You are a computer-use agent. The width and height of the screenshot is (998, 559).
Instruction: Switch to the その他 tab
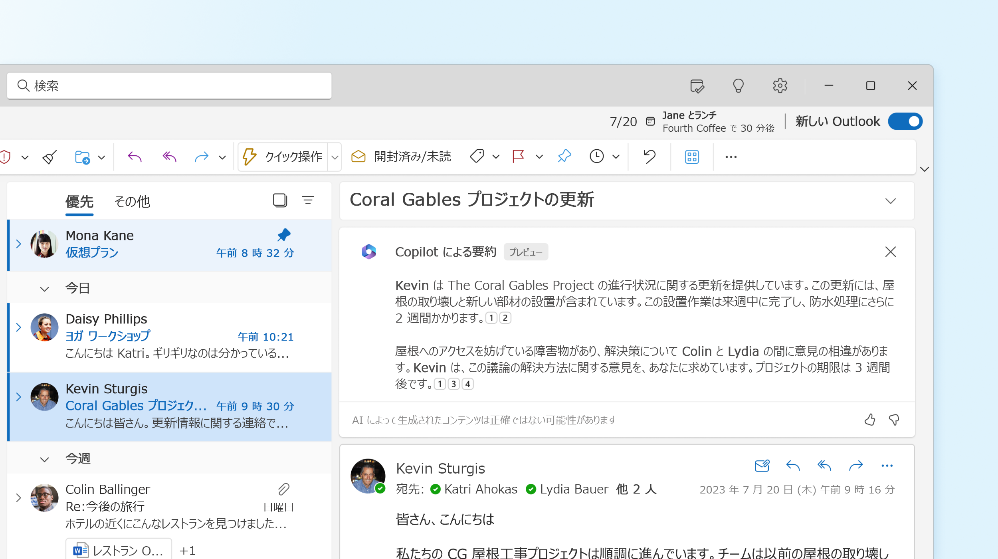[x=132, y=202]
